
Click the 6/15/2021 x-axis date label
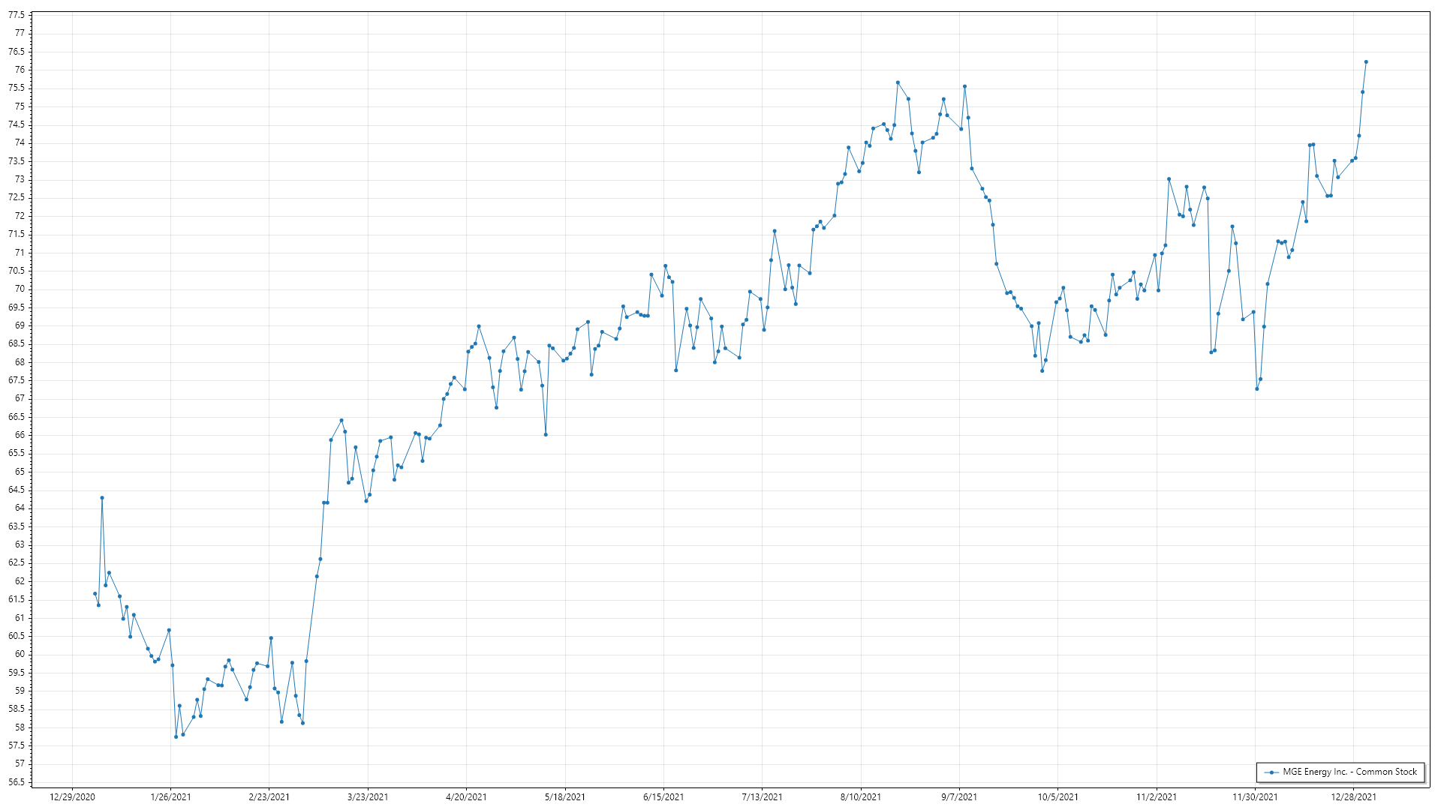click(663, 797)
